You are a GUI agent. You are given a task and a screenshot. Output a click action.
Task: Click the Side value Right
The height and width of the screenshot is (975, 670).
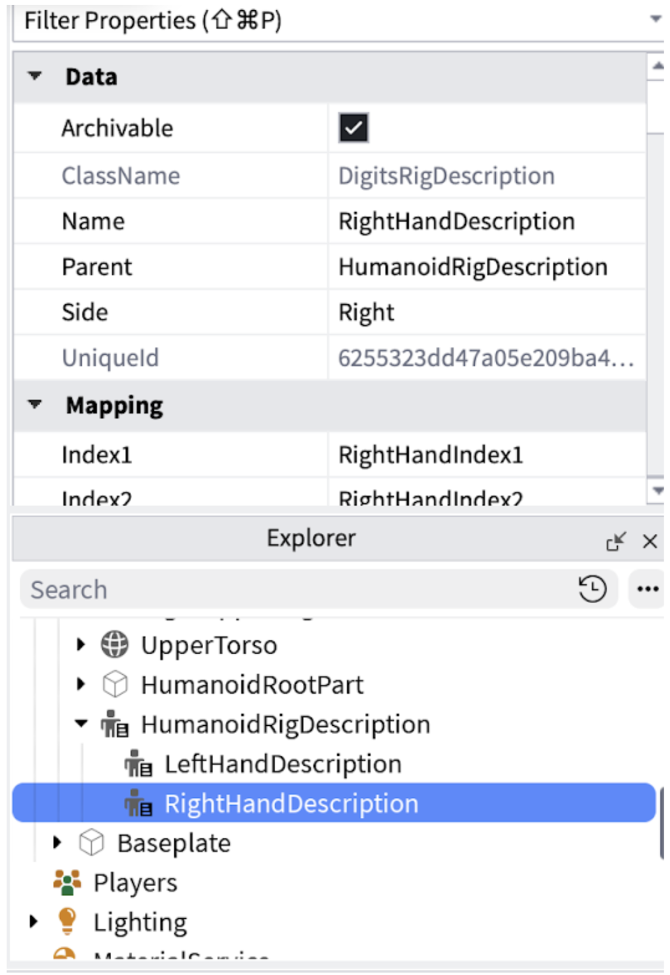tap(366, 312)
